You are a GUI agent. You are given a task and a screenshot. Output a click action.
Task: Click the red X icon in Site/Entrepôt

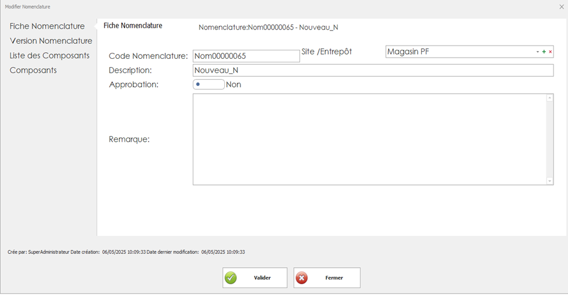pyautogui.click(x=550, y=52)
